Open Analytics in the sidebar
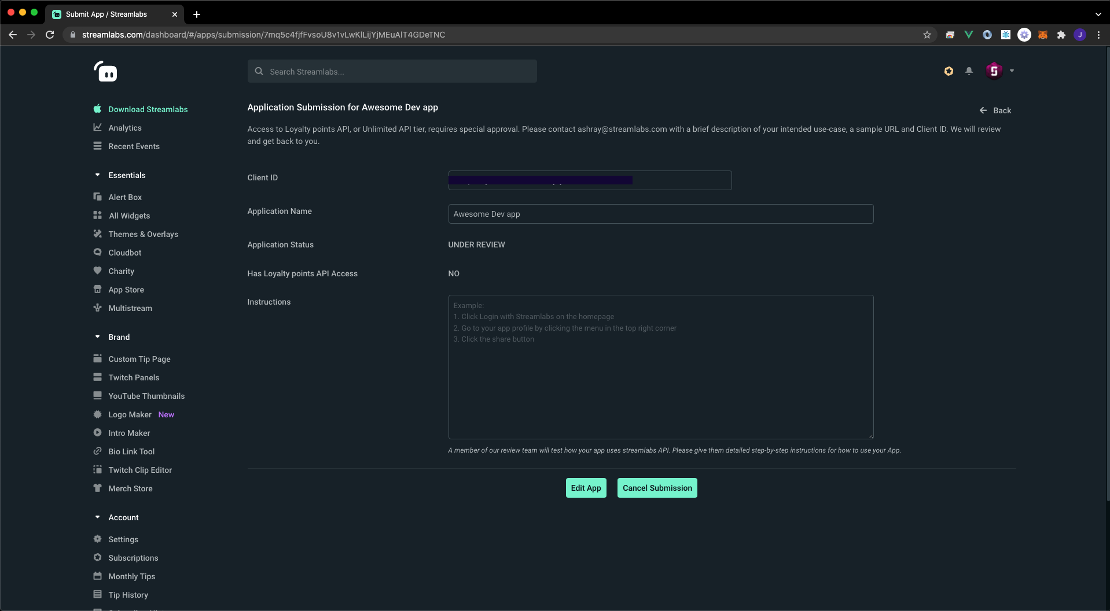 tap(125, 128)
